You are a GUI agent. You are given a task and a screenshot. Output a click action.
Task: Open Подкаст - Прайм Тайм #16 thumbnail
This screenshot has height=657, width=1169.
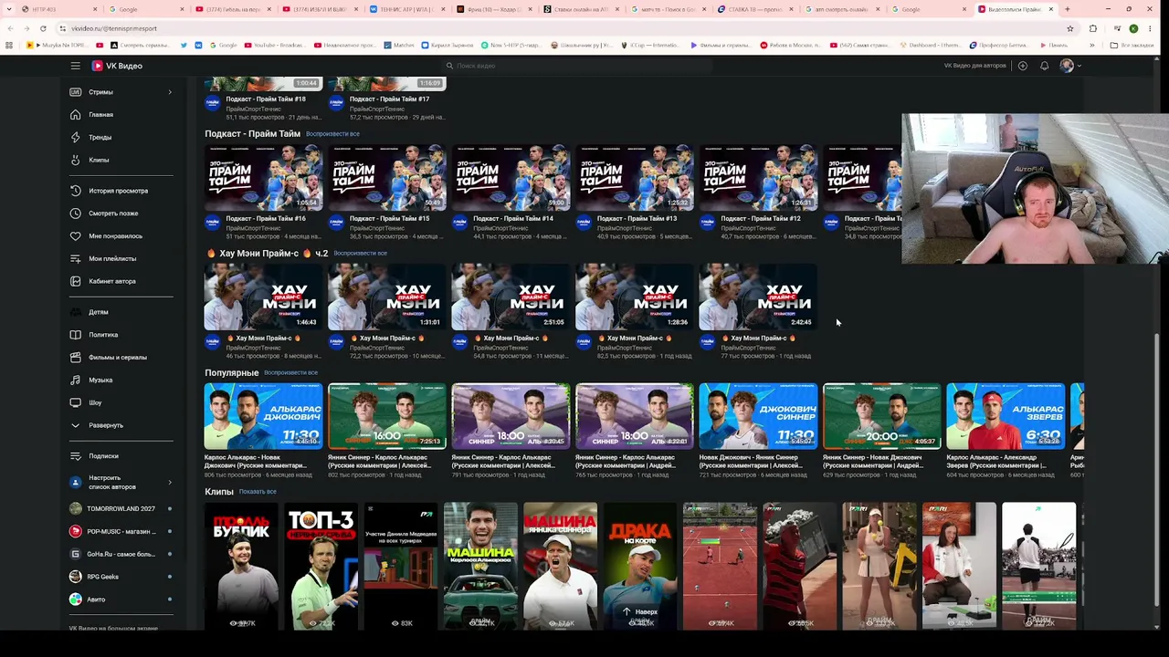click(x=264, y=178)
